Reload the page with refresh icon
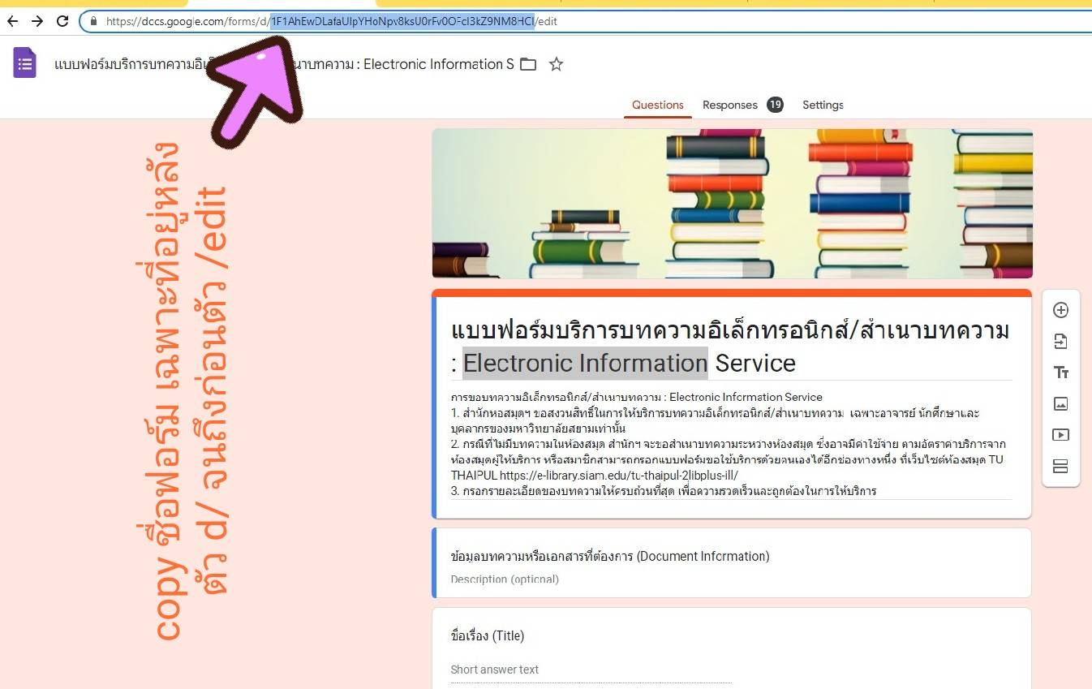The width and height of the screenshot is (1092, 689). click(62, 21)
